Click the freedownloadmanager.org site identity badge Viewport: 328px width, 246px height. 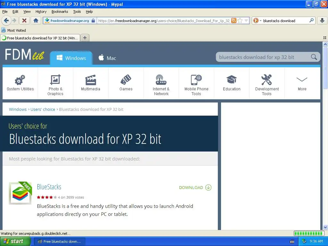pyautogui.click(x=70, y=20)
